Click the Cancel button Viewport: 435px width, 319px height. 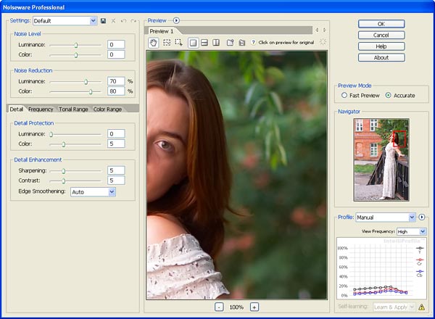pos(381,35)
